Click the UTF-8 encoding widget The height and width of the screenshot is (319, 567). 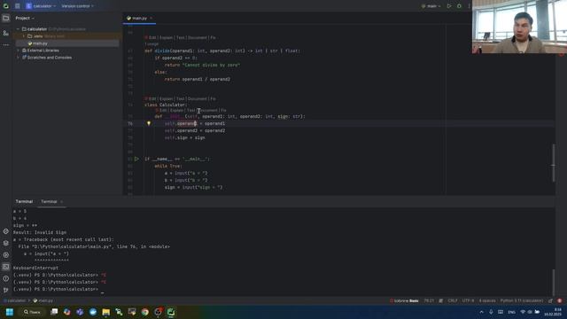click(x=468, y=300)
